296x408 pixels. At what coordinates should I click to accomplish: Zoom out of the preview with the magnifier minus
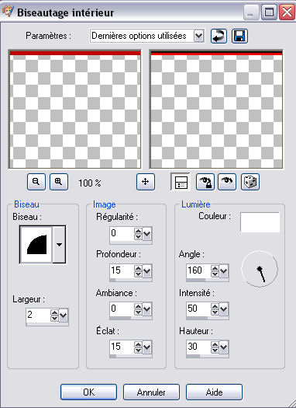(x=36, y=182)
